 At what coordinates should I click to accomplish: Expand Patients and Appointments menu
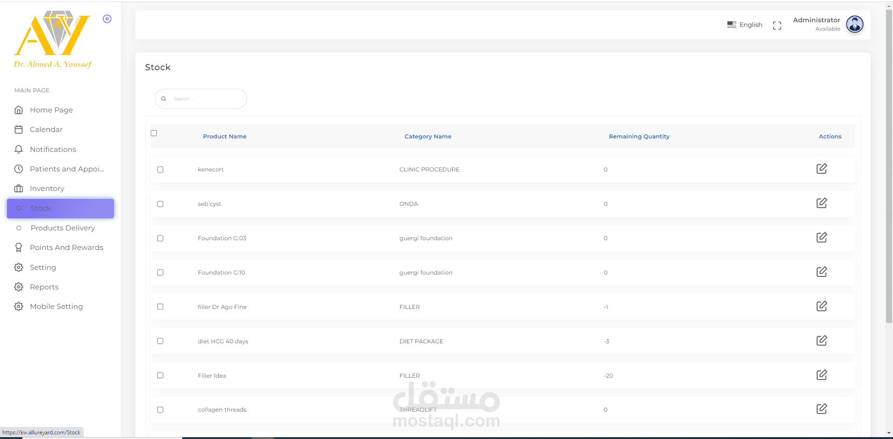[x=60, y=169]
